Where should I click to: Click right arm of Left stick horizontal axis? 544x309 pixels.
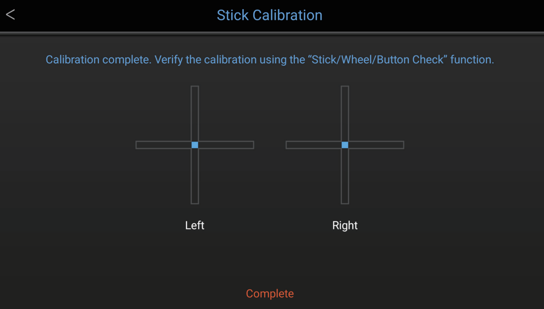(226, 145)
